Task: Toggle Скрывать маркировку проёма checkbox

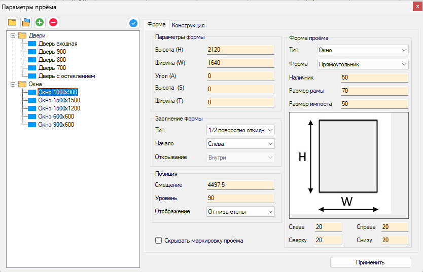Action: click(159, 241)
